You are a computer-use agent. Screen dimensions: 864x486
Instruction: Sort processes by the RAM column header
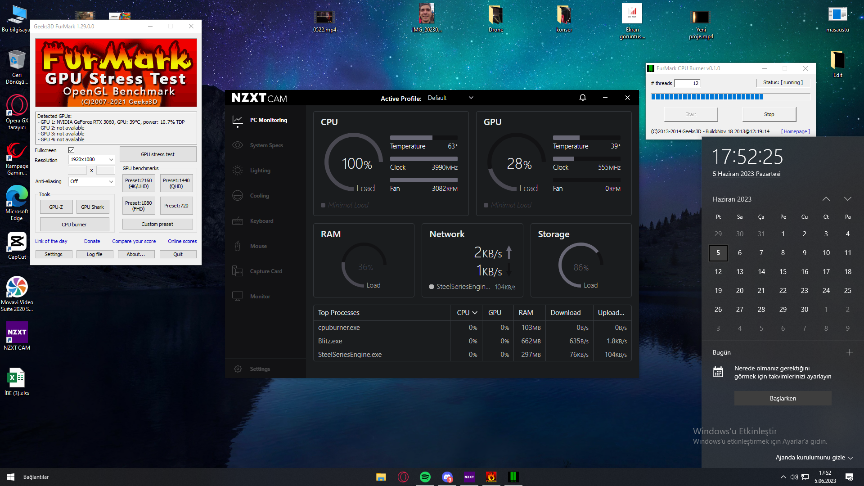(526, 313)
